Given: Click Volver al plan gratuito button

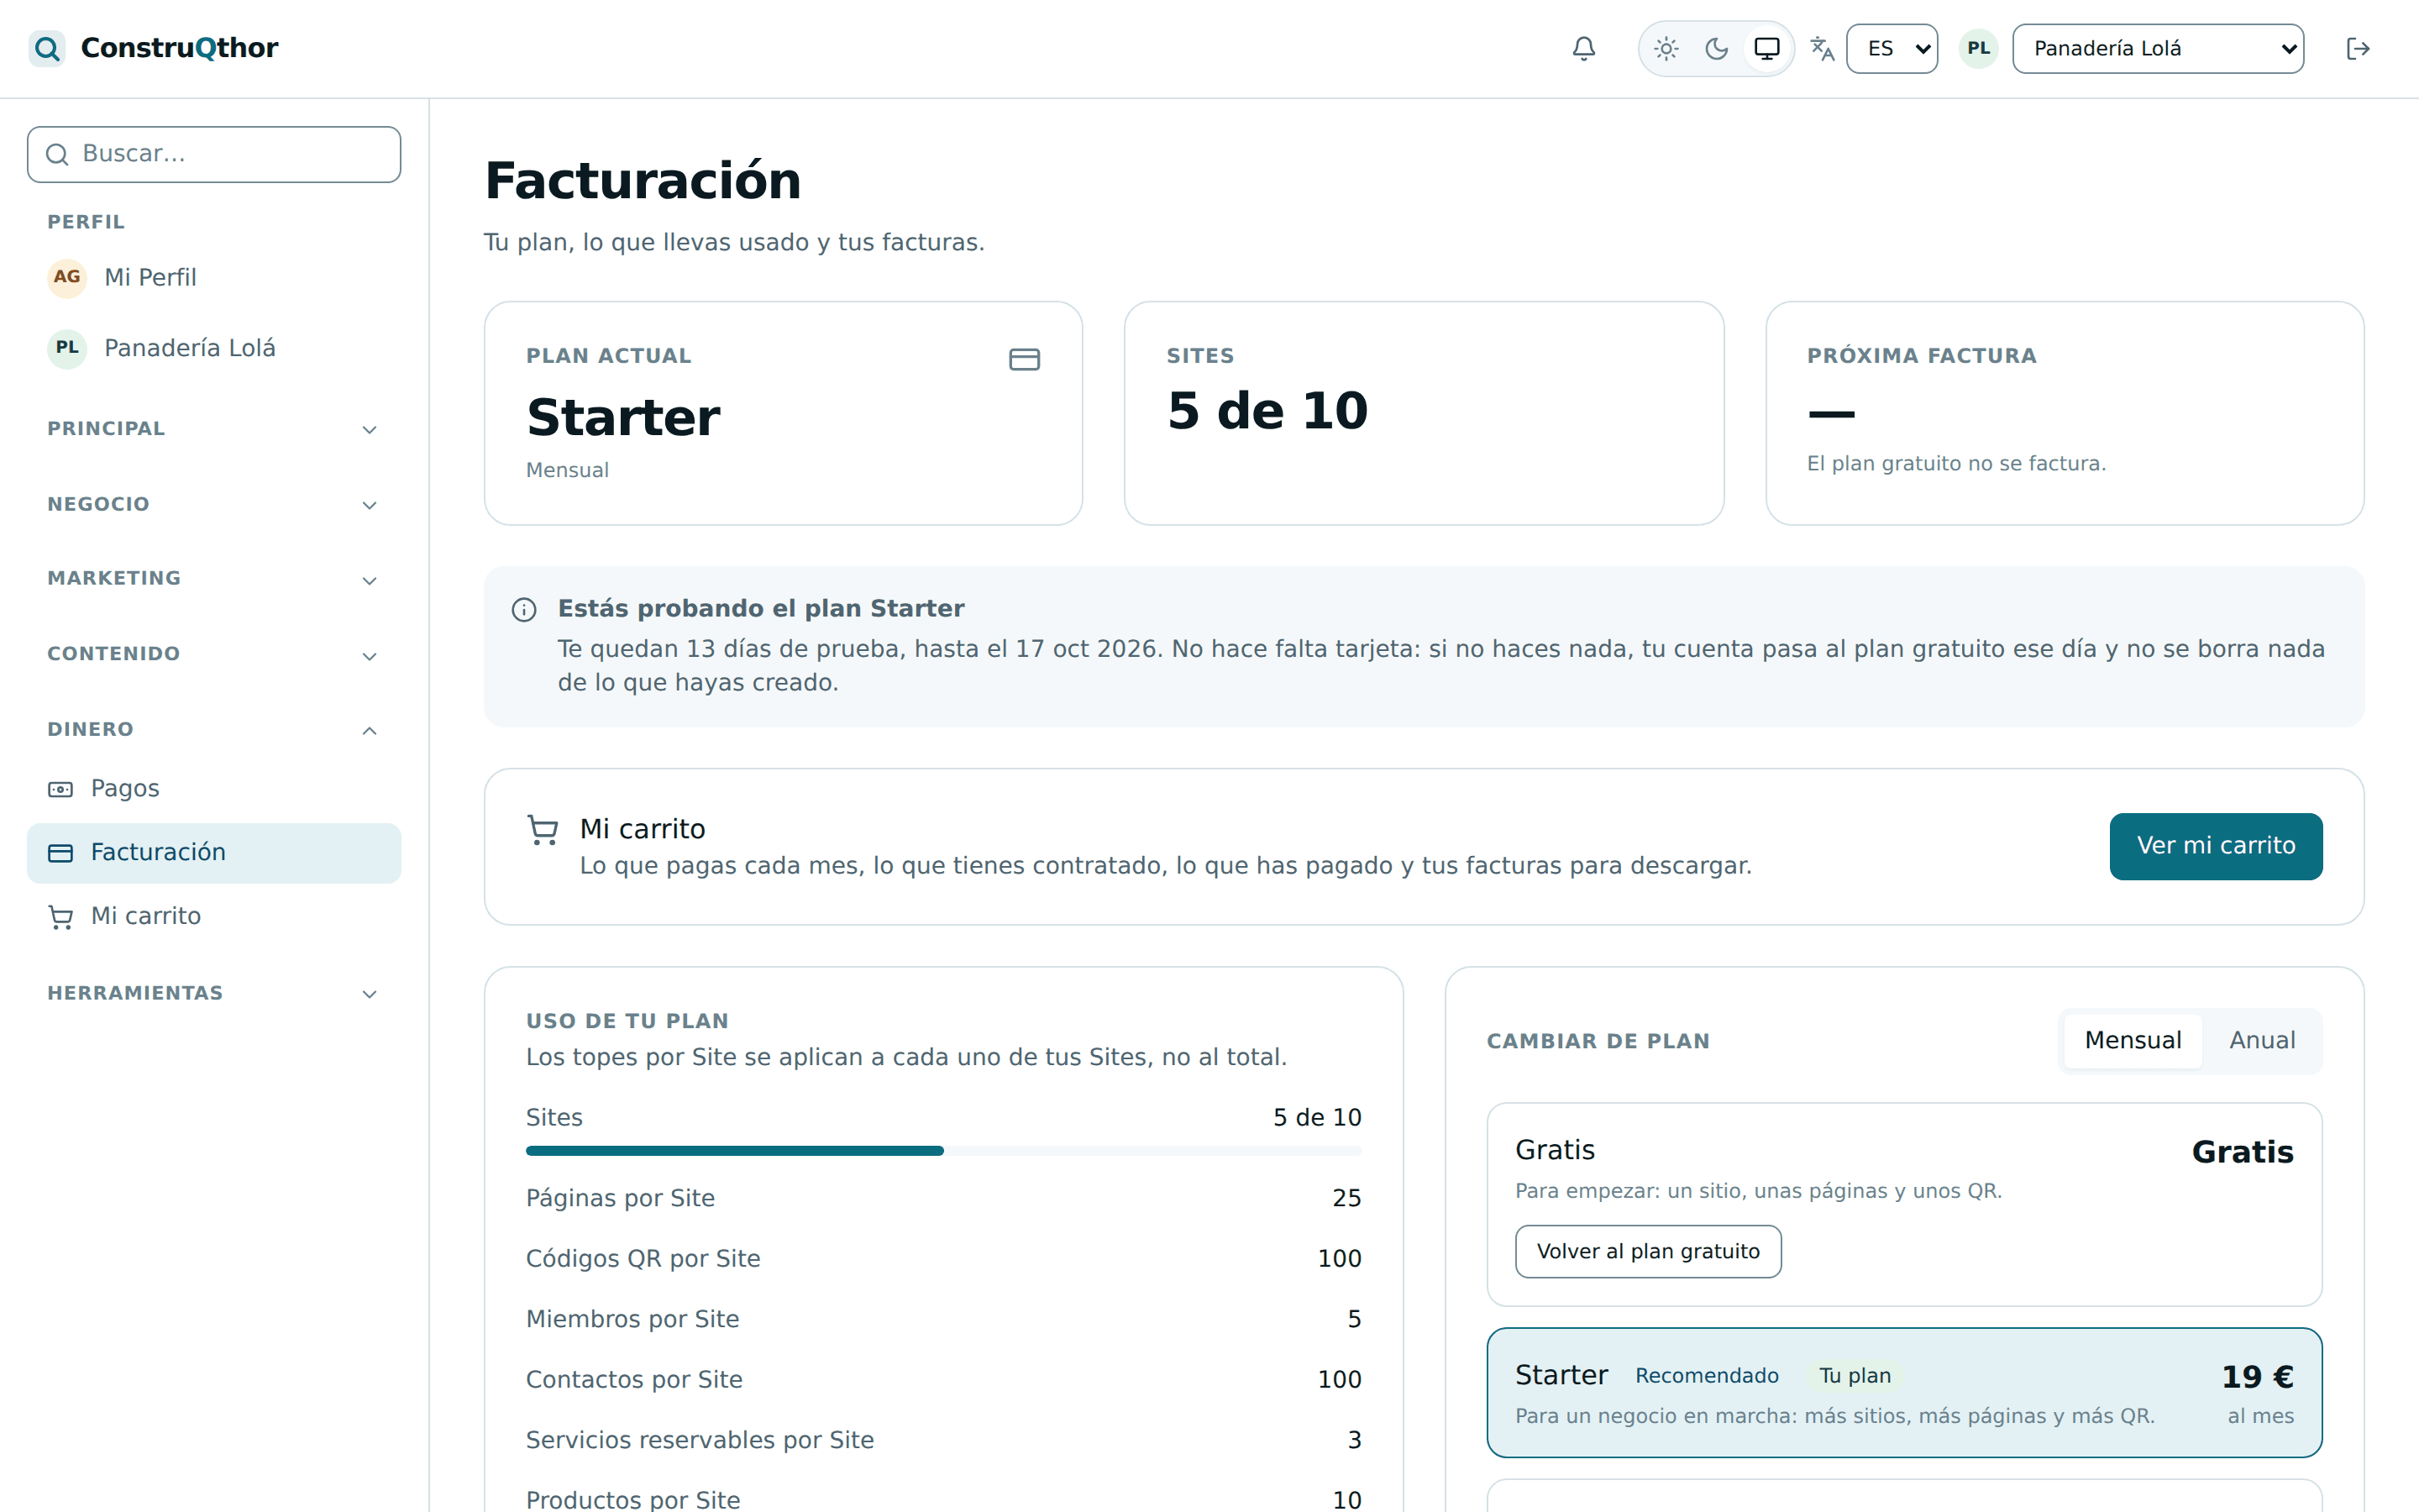Looking at the screenshot, I should (1647, 1251).
